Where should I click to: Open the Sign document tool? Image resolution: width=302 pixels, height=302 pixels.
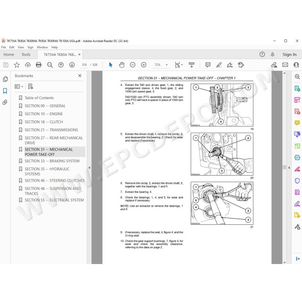point(230,65)
